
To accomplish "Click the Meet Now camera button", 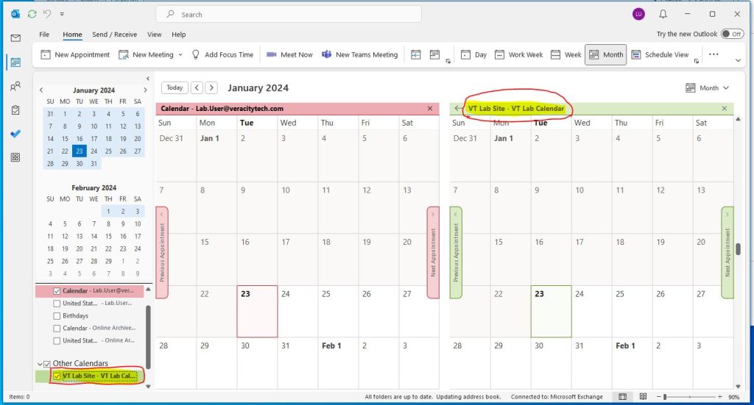I will click(289, 54).
